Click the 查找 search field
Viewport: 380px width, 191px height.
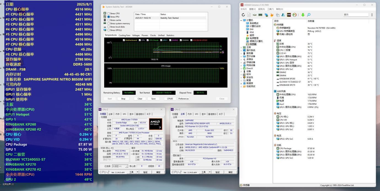(355, 15)
